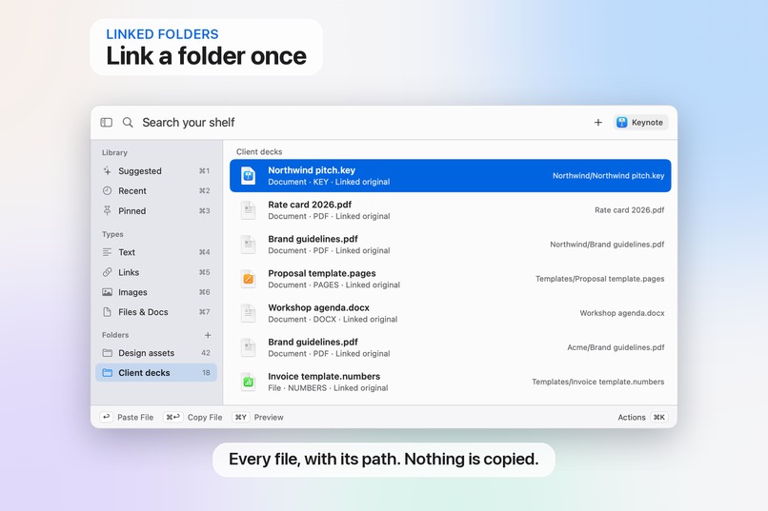
Task: Filter by Files & Docs type
Action: tap(156, 312)
